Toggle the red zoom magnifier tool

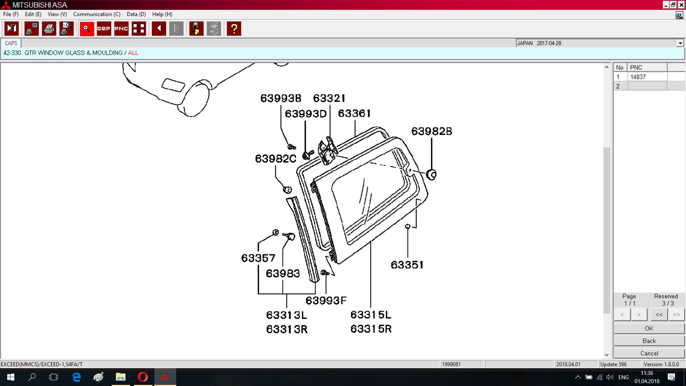[x=86, y=29]
